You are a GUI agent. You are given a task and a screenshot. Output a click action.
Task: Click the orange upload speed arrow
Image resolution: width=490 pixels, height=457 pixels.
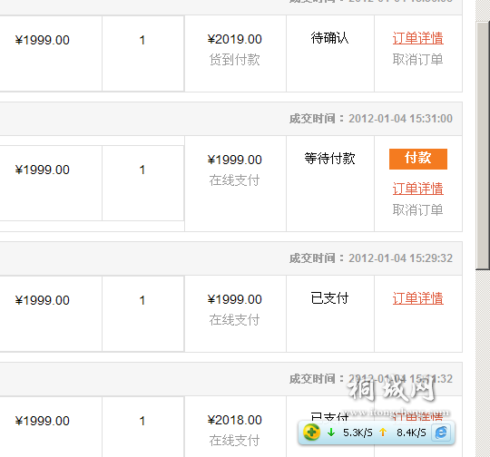click(383, 433)
